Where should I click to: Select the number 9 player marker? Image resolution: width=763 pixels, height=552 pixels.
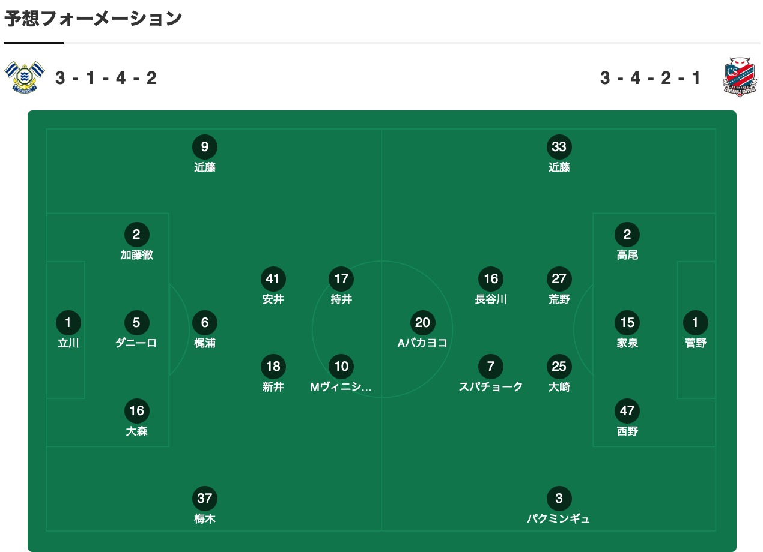[205, 147]
